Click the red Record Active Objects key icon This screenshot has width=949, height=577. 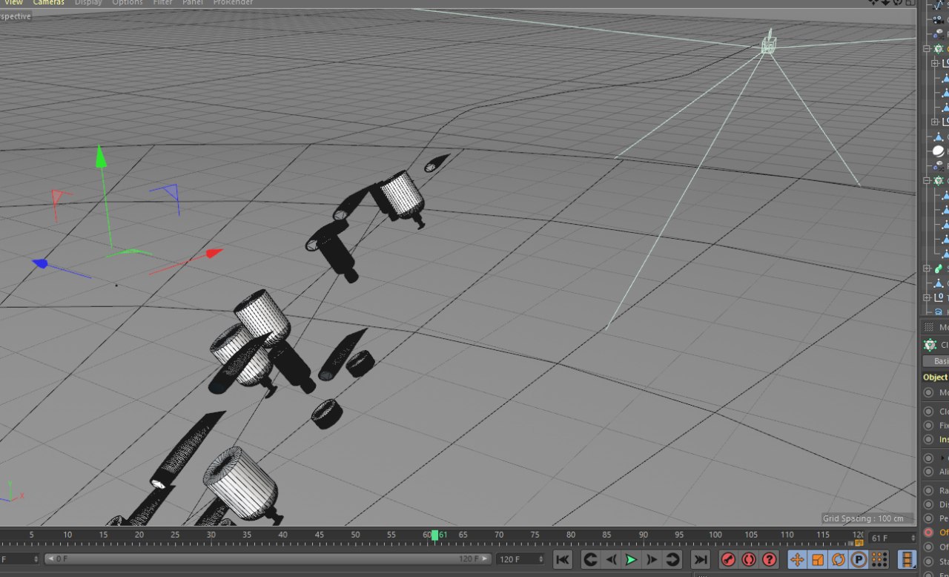click(x=728, y=559)
